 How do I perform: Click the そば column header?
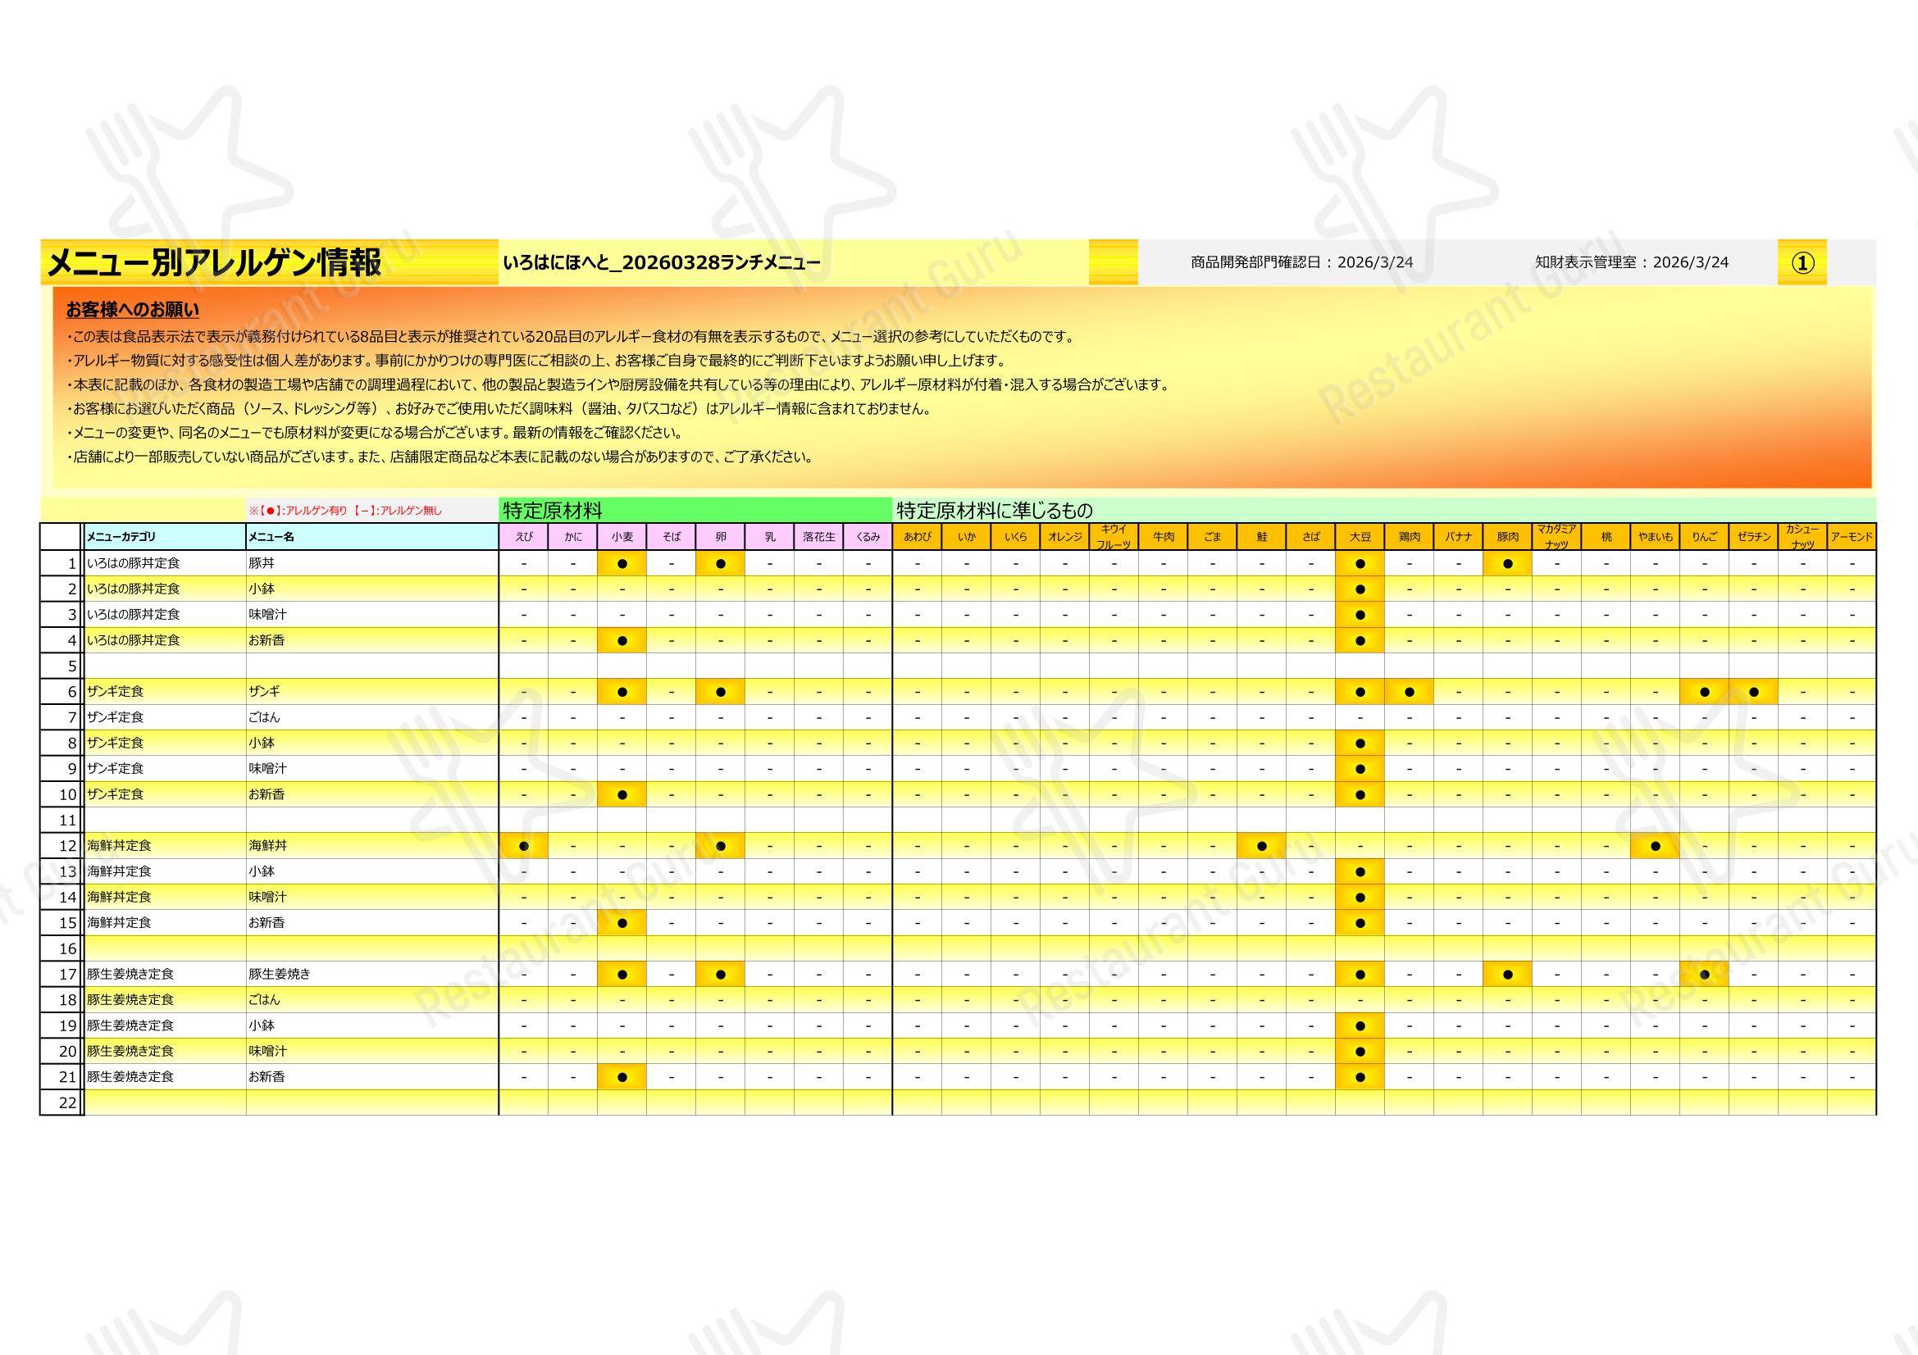tap(672, 537)
